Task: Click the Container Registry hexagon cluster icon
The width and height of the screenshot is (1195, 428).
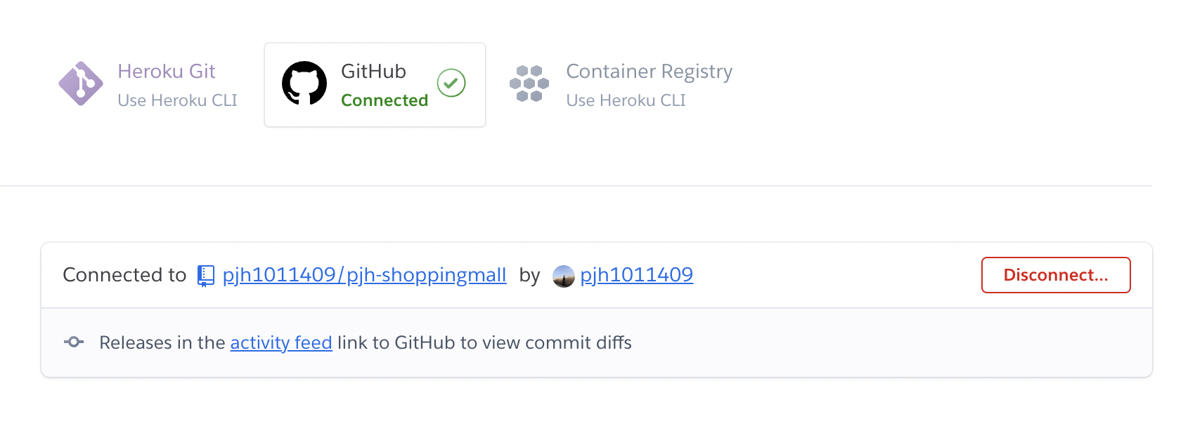Action: point(529,83)
